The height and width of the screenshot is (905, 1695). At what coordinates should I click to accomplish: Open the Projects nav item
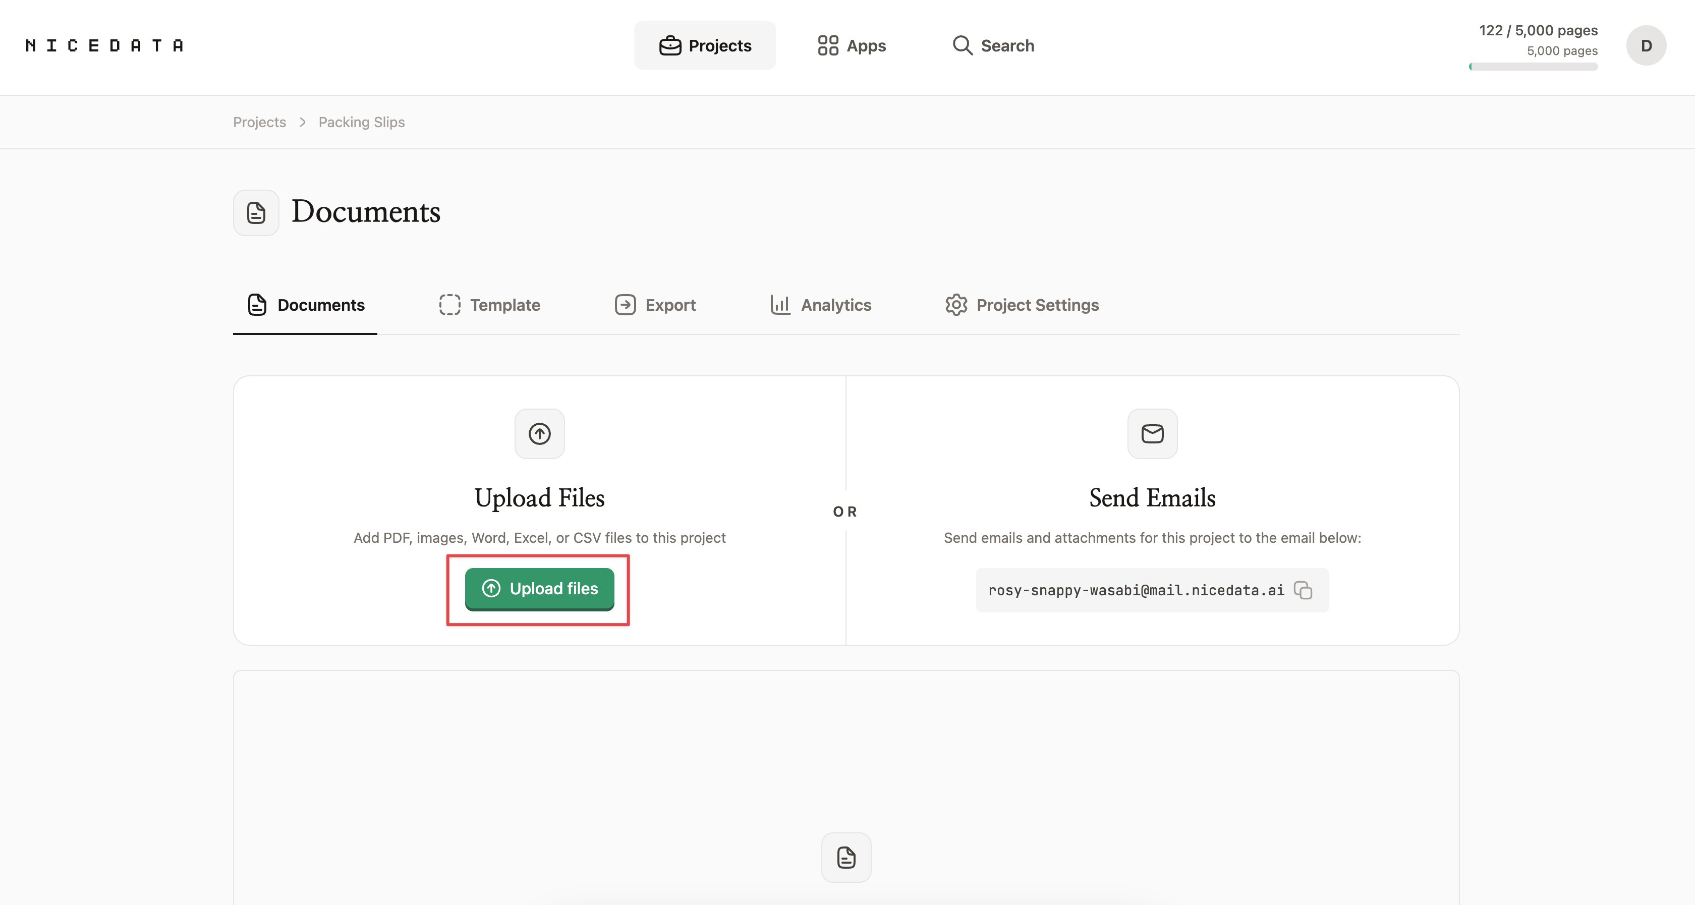[x=705, y=45]
